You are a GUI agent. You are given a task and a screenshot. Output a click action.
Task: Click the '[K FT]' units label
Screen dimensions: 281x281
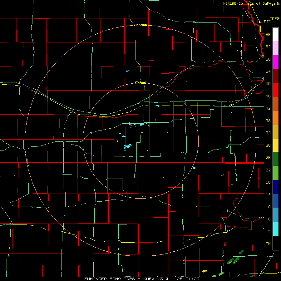264,22
